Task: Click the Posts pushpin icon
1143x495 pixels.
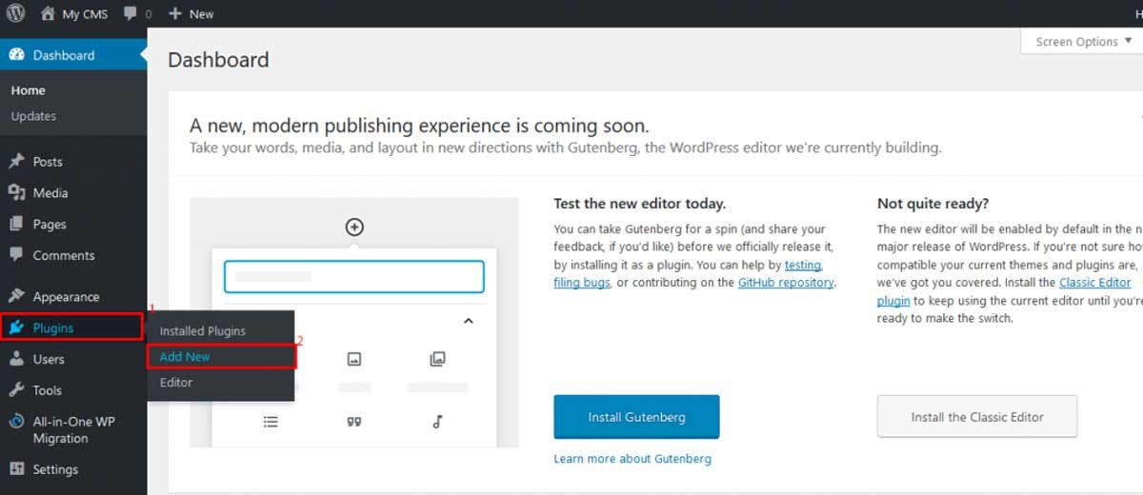Action: click(x=16, y=162)
